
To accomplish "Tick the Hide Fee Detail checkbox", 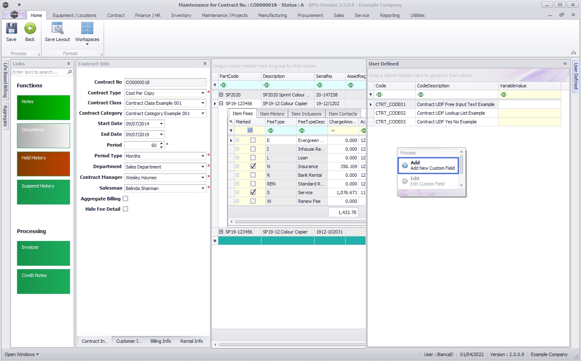I will [126, 209].
